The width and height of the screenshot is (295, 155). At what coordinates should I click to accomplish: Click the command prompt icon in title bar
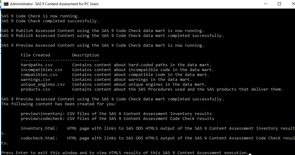[x=6, y=4]
